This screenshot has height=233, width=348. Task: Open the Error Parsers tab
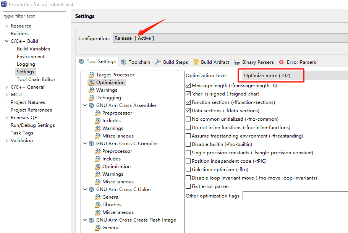click(x=298, y=62)
